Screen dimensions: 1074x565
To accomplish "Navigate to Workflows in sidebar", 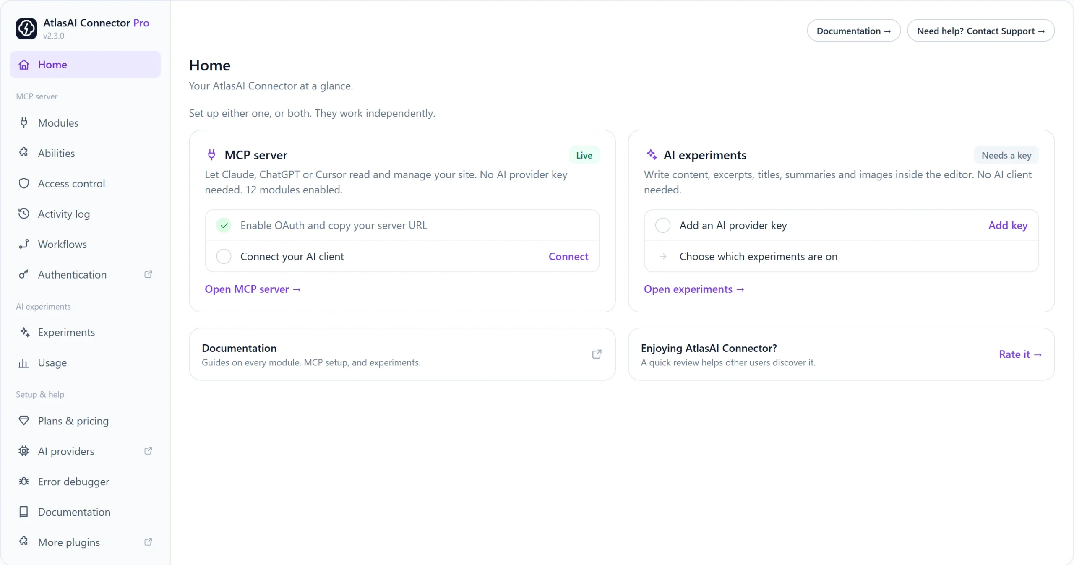I will (x=85, y=244).
